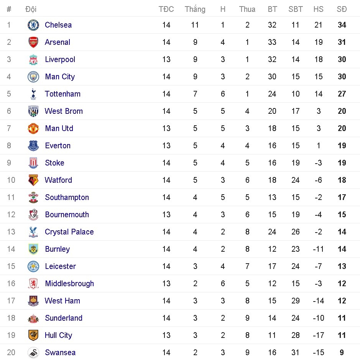Click the Watford club crest icon
This screenshot has width=360, height=359.
(x=33, y=180)
